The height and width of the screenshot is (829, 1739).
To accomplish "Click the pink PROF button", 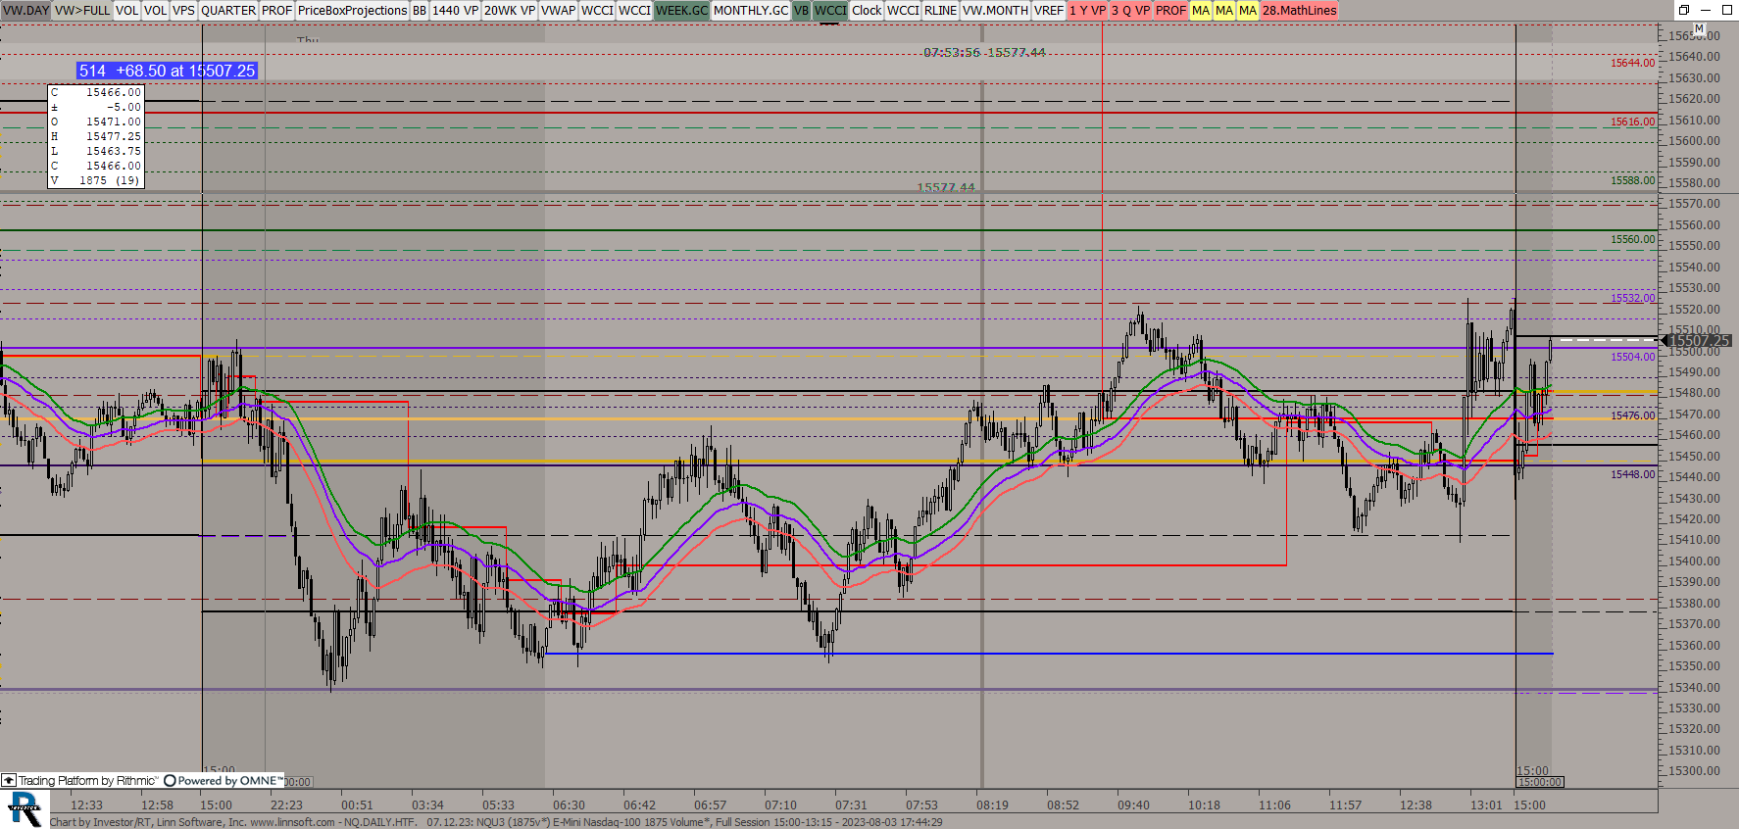I will point(1170,10).
